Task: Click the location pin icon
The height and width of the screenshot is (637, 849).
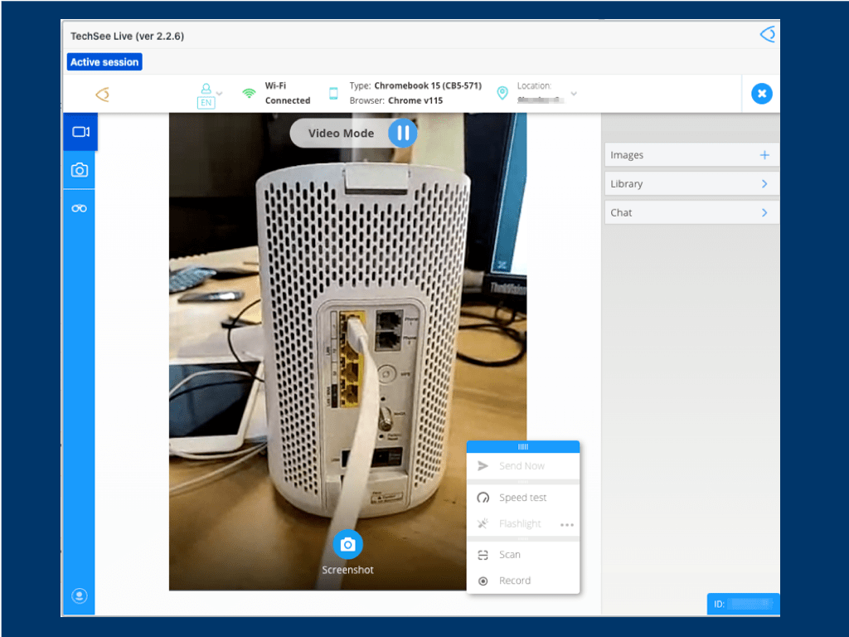Action: point(502,93)
